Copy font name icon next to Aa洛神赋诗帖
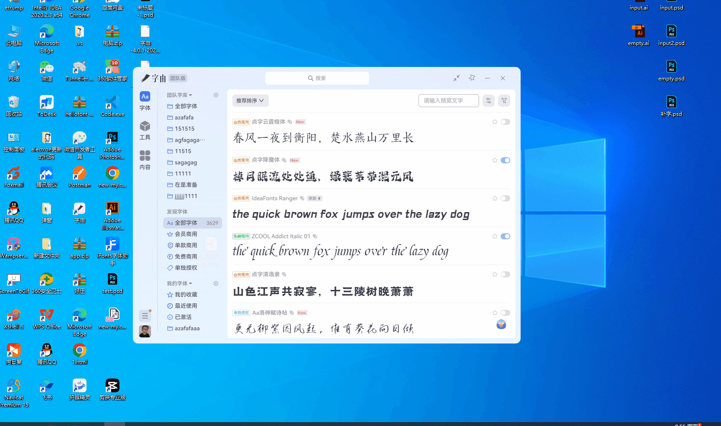 [292, 313]
